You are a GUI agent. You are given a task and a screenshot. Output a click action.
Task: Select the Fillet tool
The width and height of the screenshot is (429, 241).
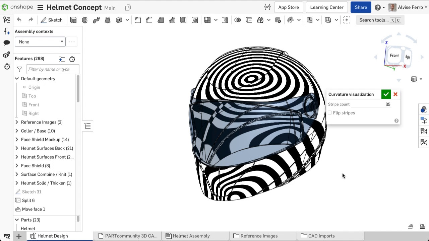click(x=138, y=20)
